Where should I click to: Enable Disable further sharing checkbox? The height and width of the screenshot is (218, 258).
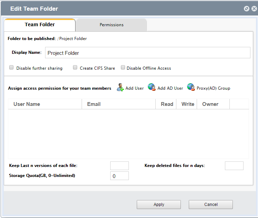(11, 68)
